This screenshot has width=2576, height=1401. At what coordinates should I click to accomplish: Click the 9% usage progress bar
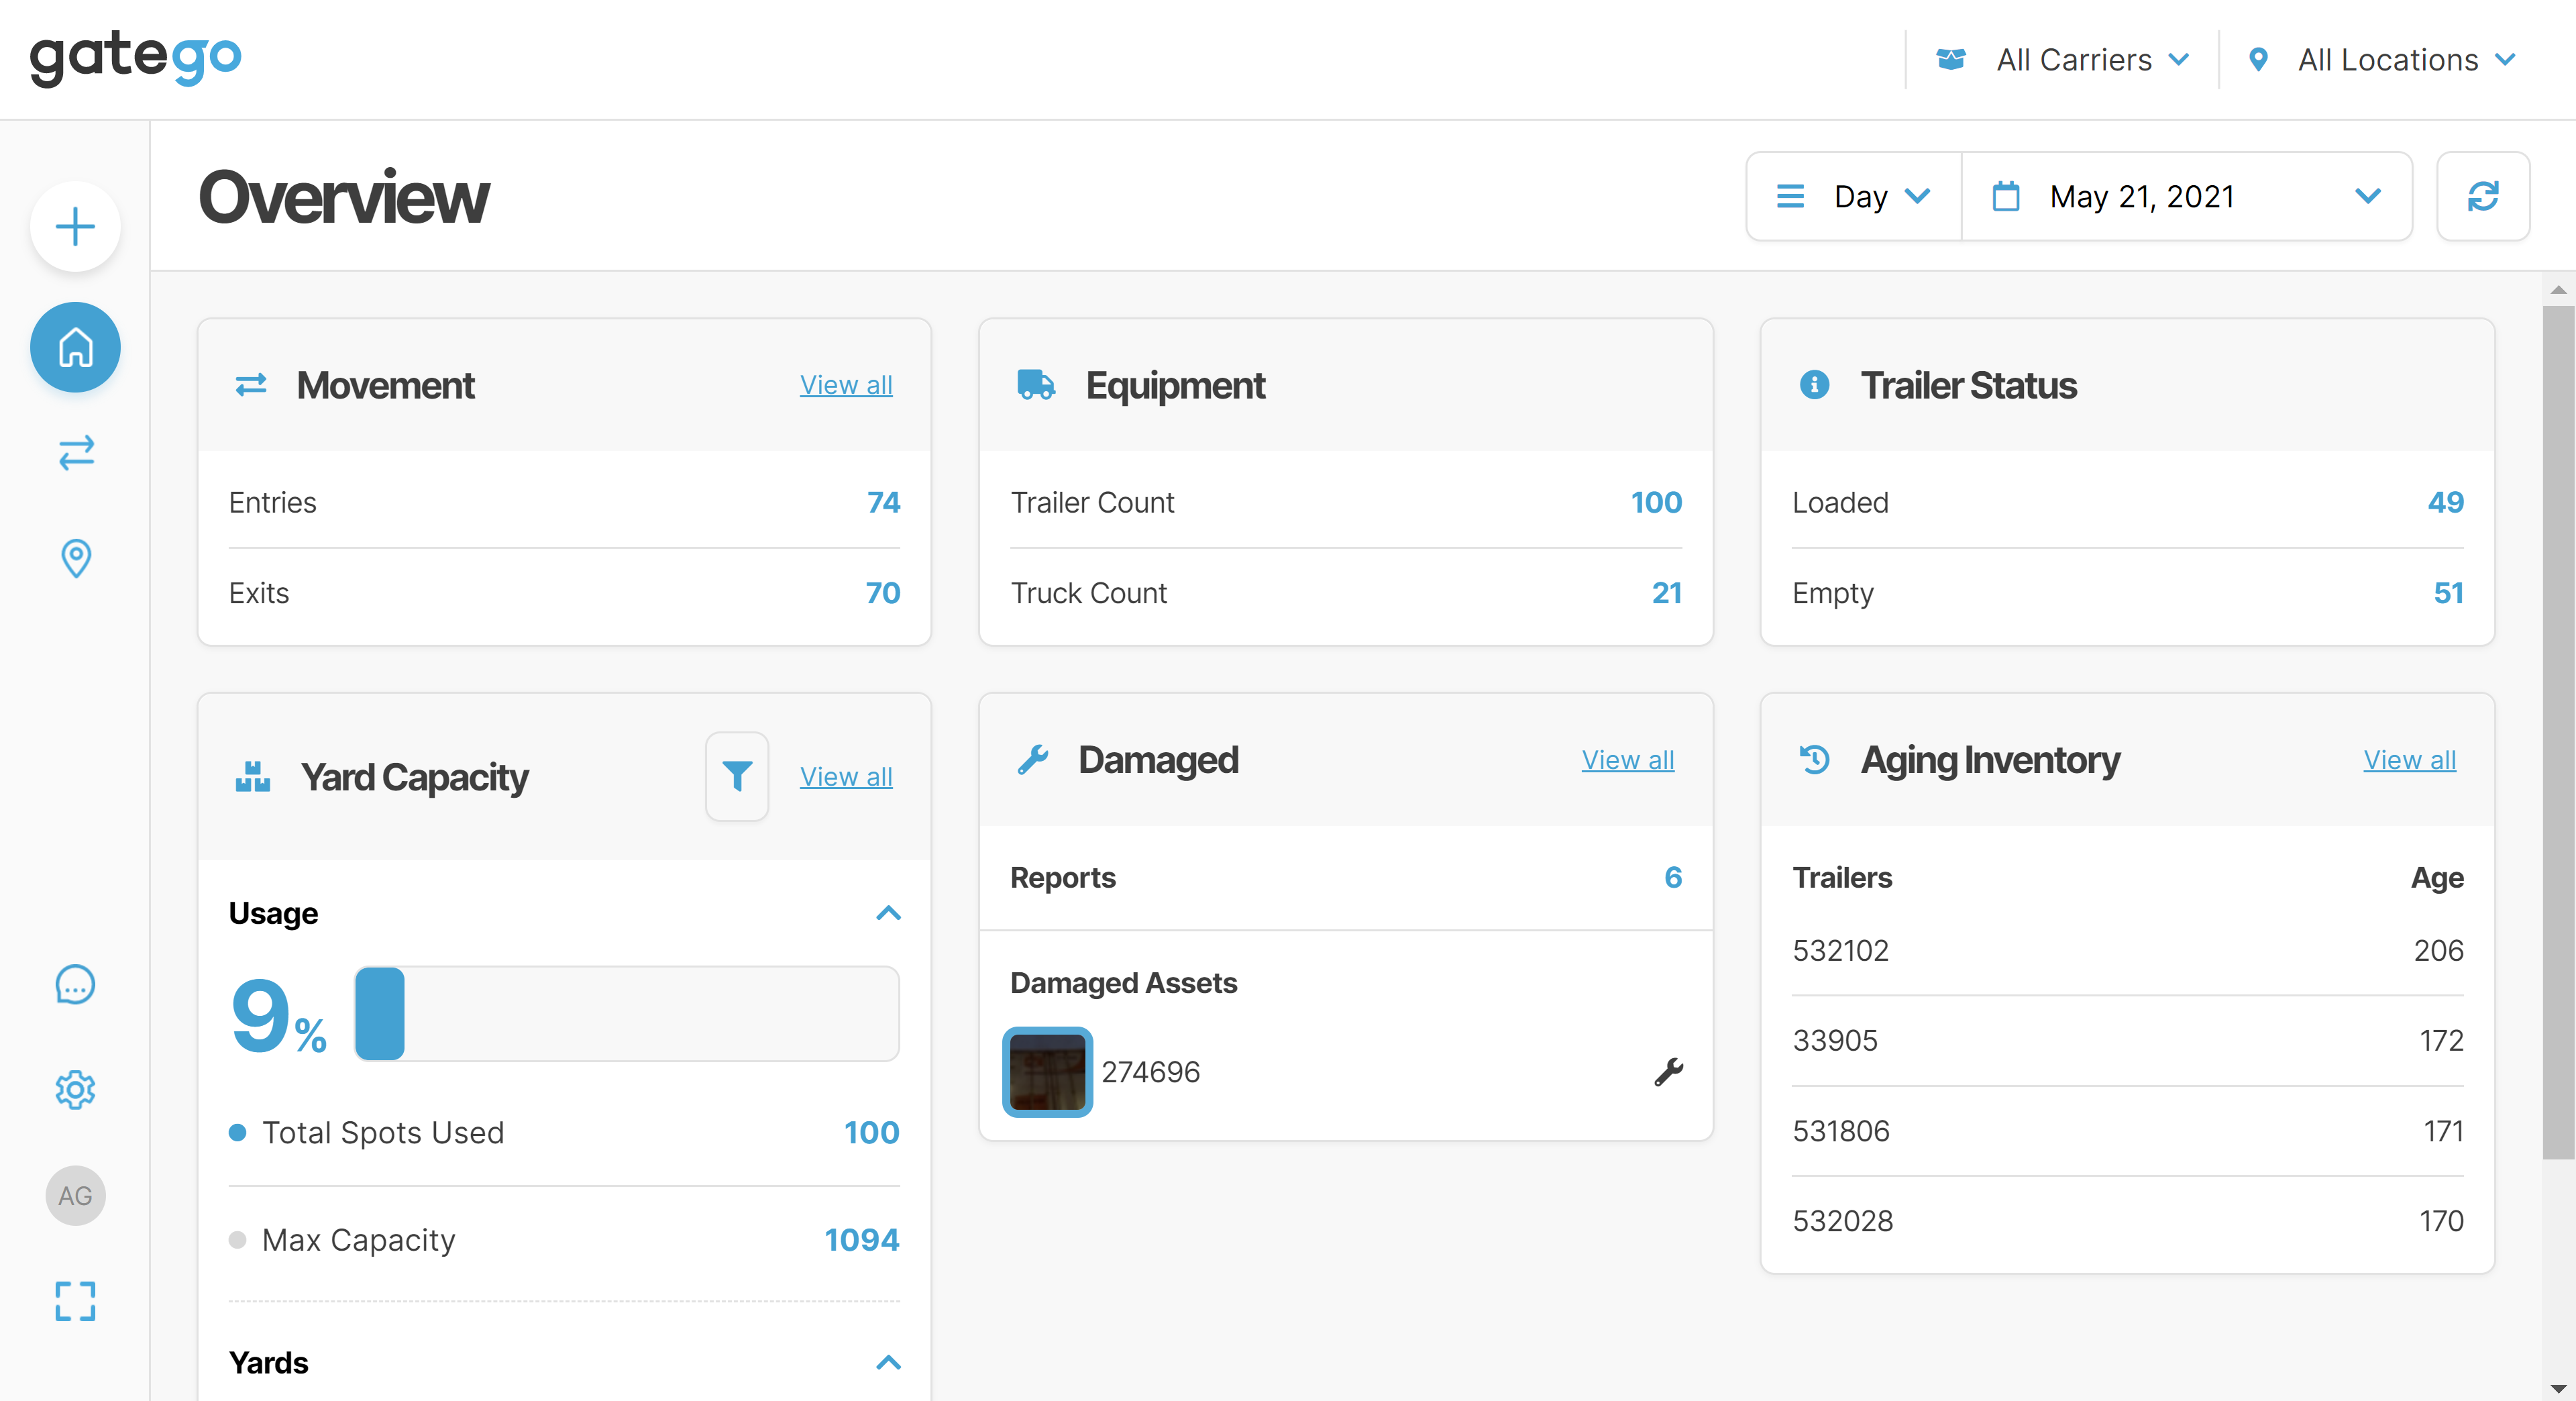click(627, 1014)
